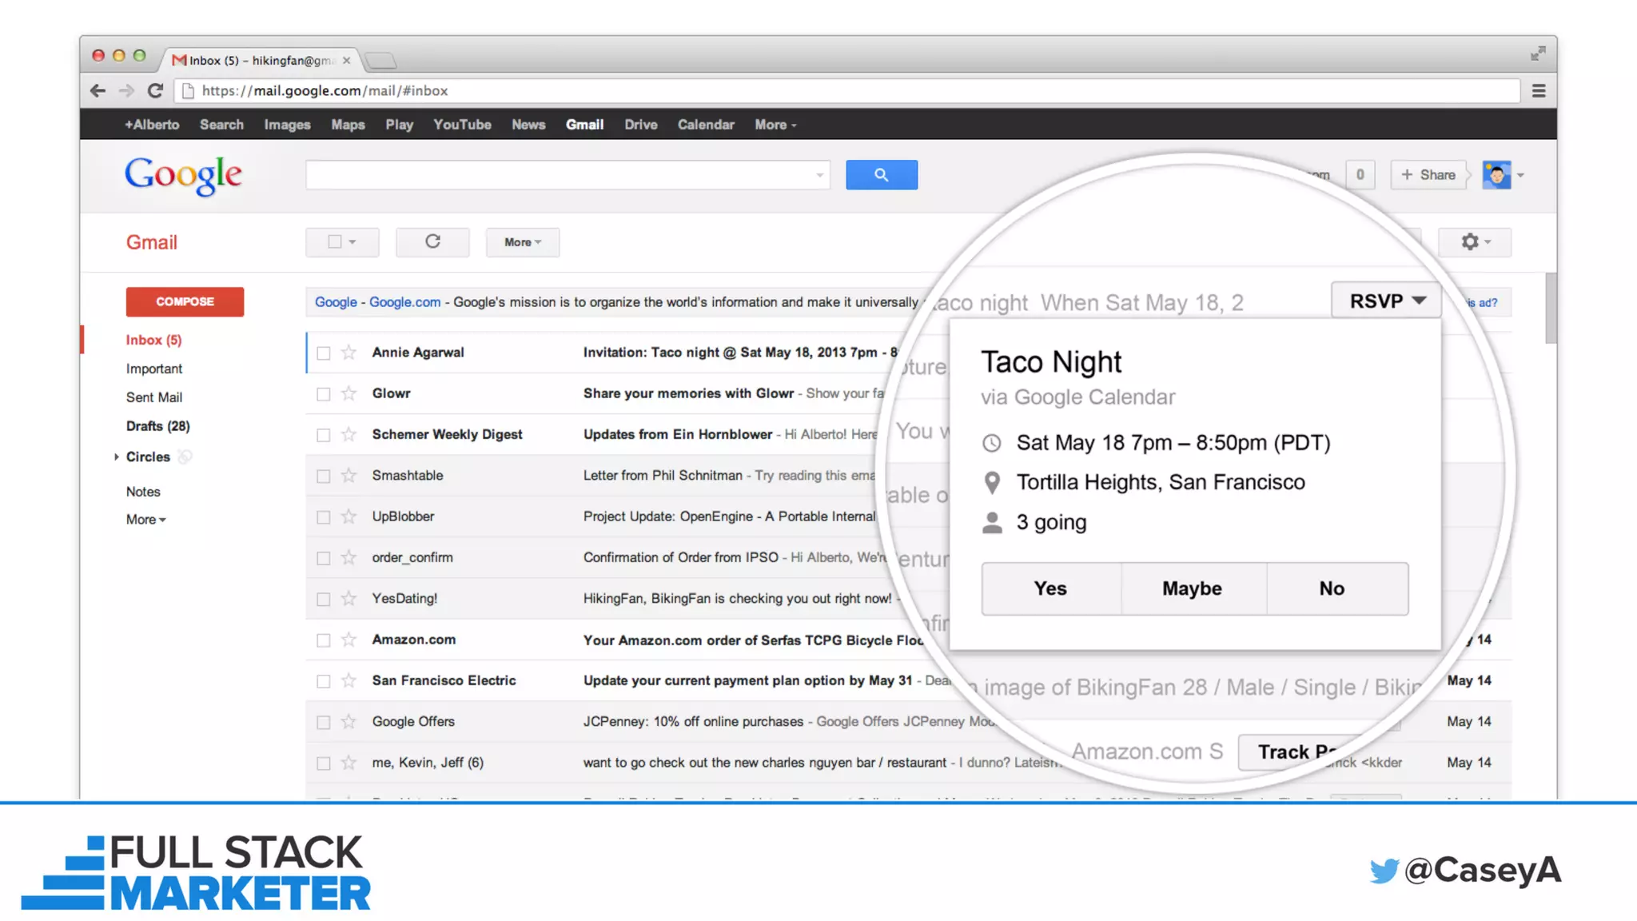
Task: Click the browser back arrow
Action: pyautogui.click(x=98, y=90)
